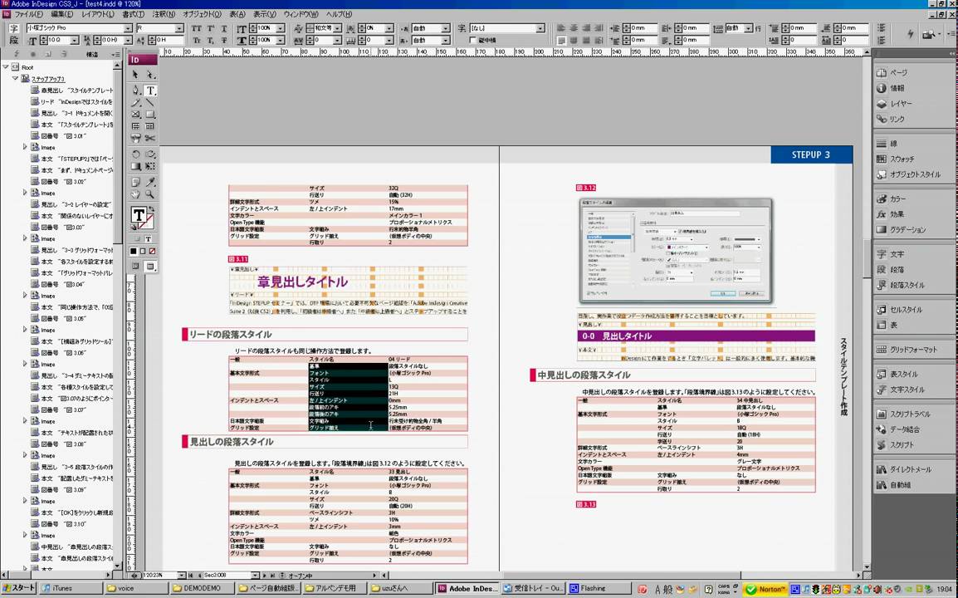Select the Rectangle tool
This screenshot has height=598, width=958.
click(150, 115)
